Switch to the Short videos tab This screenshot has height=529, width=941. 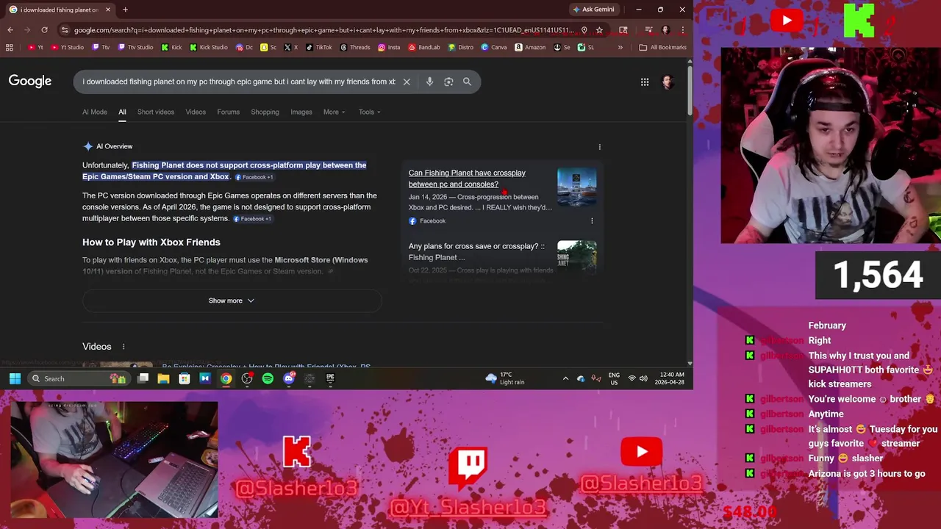click(156, 112)
